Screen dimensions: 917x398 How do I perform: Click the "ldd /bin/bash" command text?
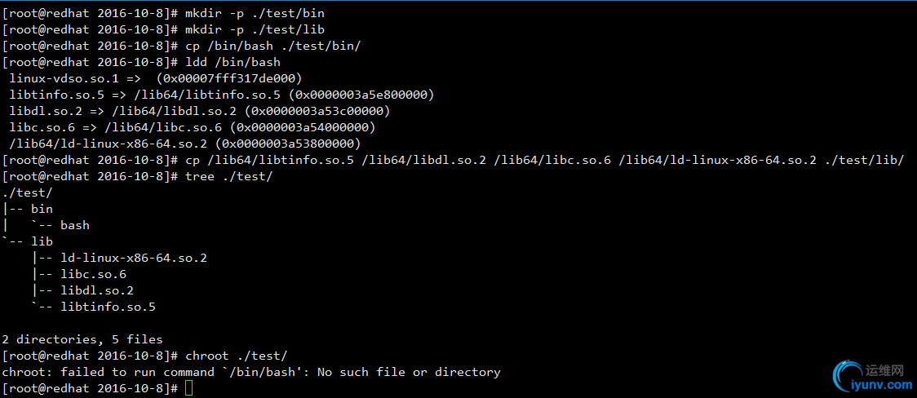coord(233,62)
